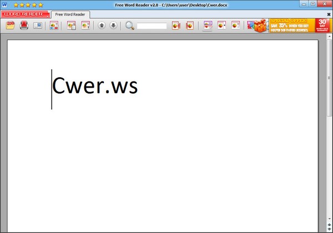Print the document with the red printer icon
Image resolution: width=333 pixels, height=233 pixels.
[24, 26]
